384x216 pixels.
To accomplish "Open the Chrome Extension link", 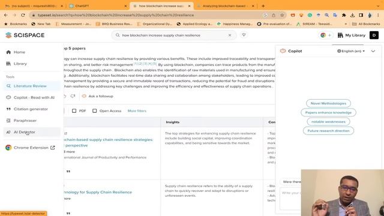I will 31,148.
